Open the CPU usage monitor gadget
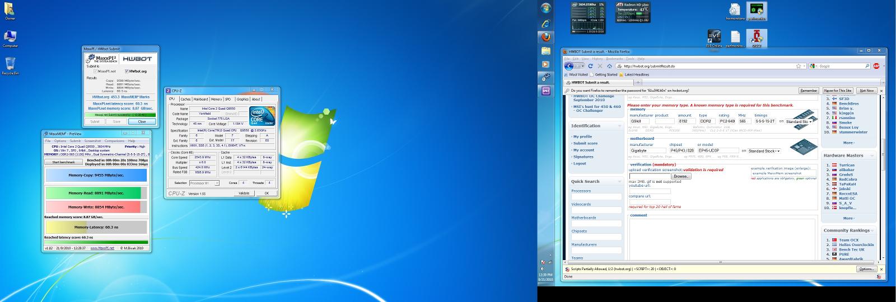Image resolution: width=896 pixels, height=302 pixels. tap(588, 17)
